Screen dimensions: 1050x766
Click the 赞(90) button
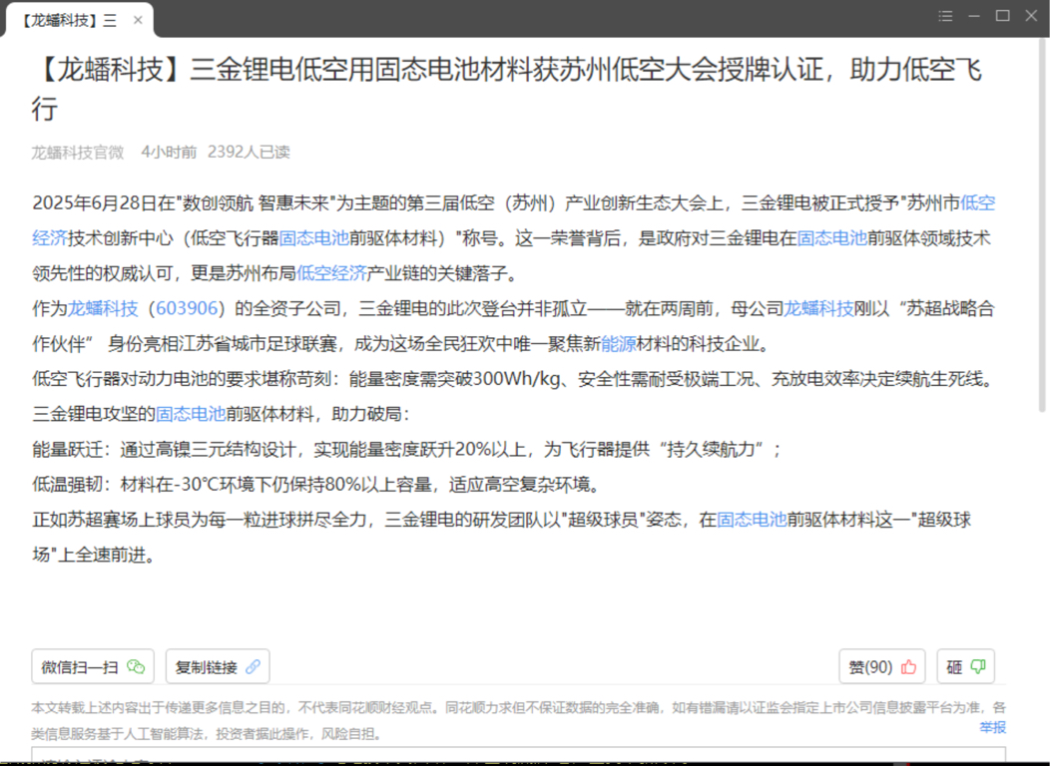tap(882, 666)
